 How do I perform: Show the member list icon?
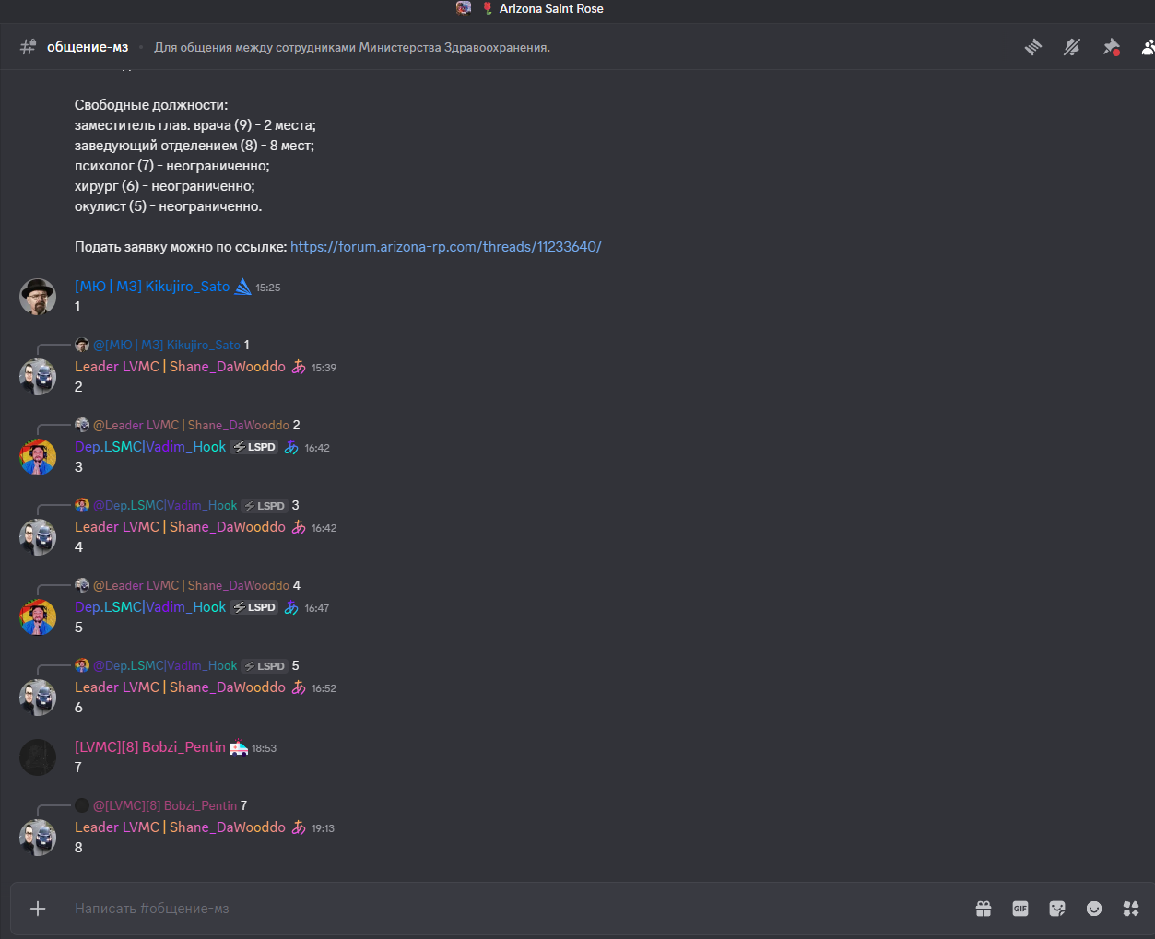pos(1148,47)
